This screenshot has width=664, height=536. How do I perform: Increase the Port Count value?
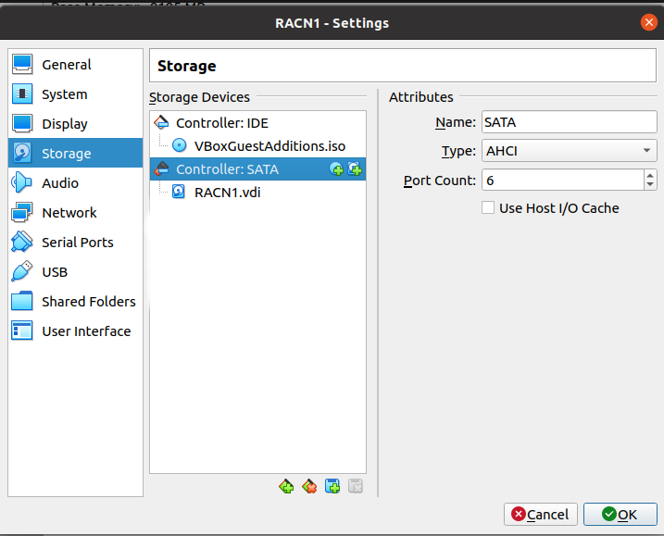(x=650, y=175)
